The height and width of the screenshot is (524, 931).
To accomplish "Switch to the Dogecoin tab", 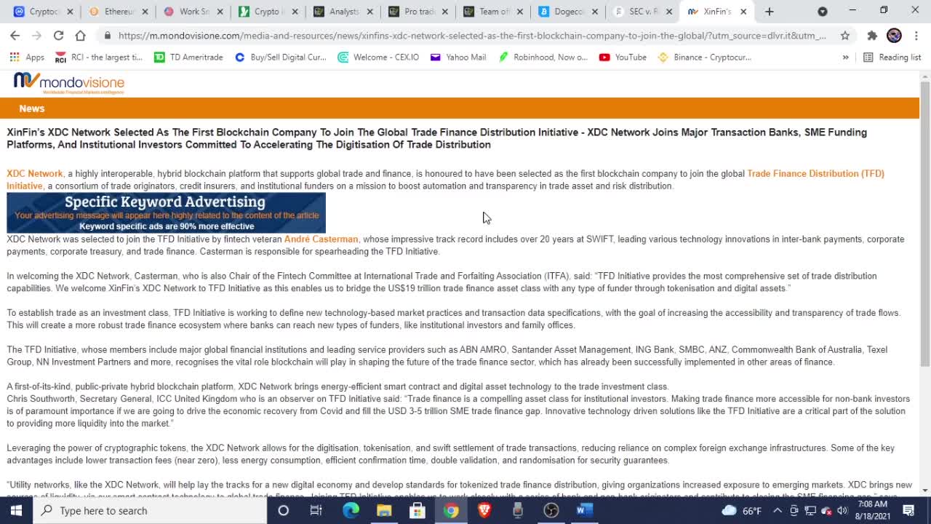I will [x=570, y=12].
